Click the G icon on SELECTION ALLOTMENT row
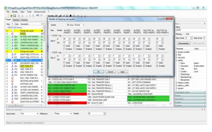 point(12,102)
